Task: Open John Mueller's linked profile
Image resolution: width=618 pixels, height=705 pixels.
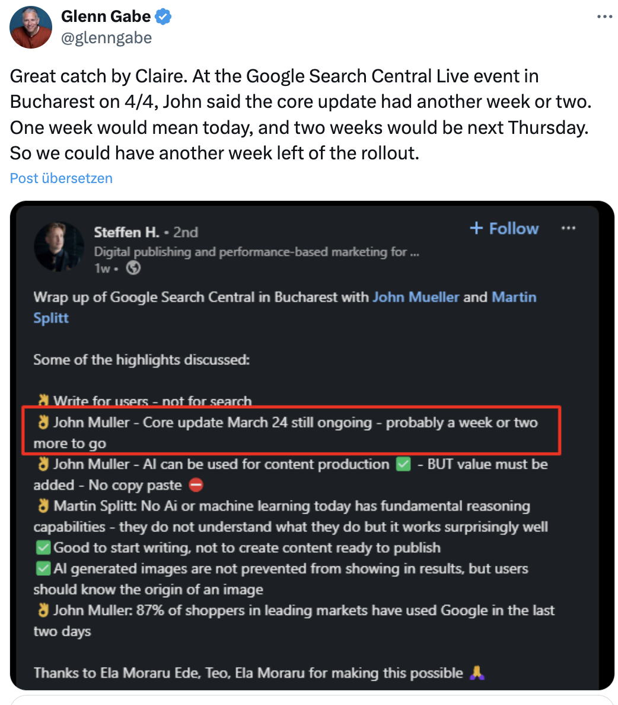Action: pos(415,297)
